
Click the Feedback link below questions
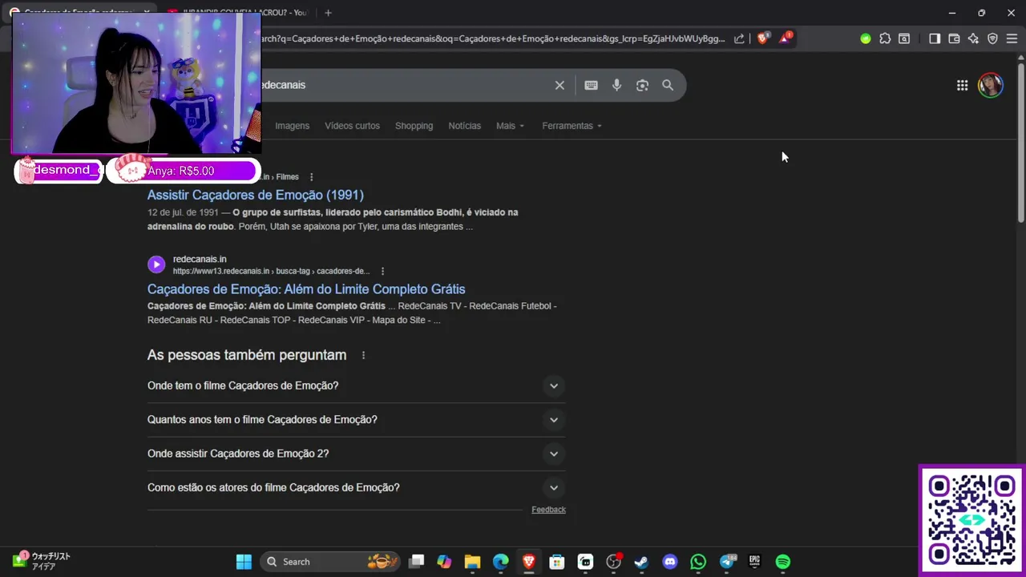click(548, 510)
